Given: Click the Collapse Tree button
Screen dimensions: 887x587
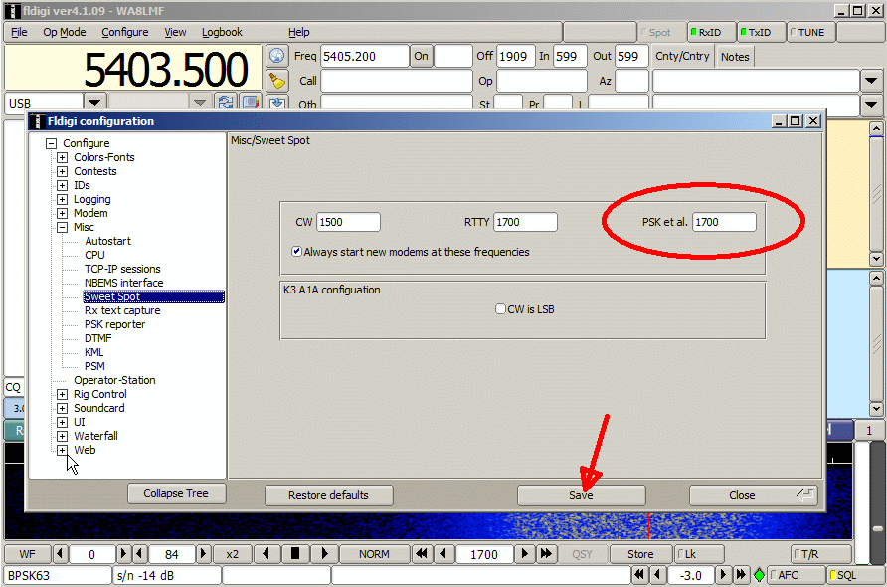Looking at the screenshot, I should click(176, 493).
